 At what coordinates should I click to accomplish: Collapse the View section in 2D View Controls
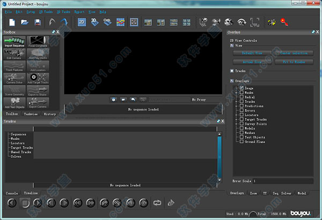click(x=232, y=46)
